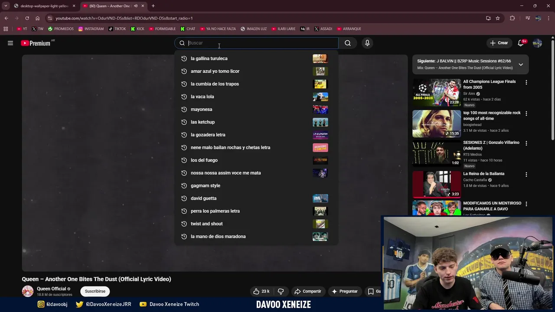This screenshot has width=555, height=312.
Task: Select suggestion 'la cumbia de los trapos'
Action: [x=256, y=84]
